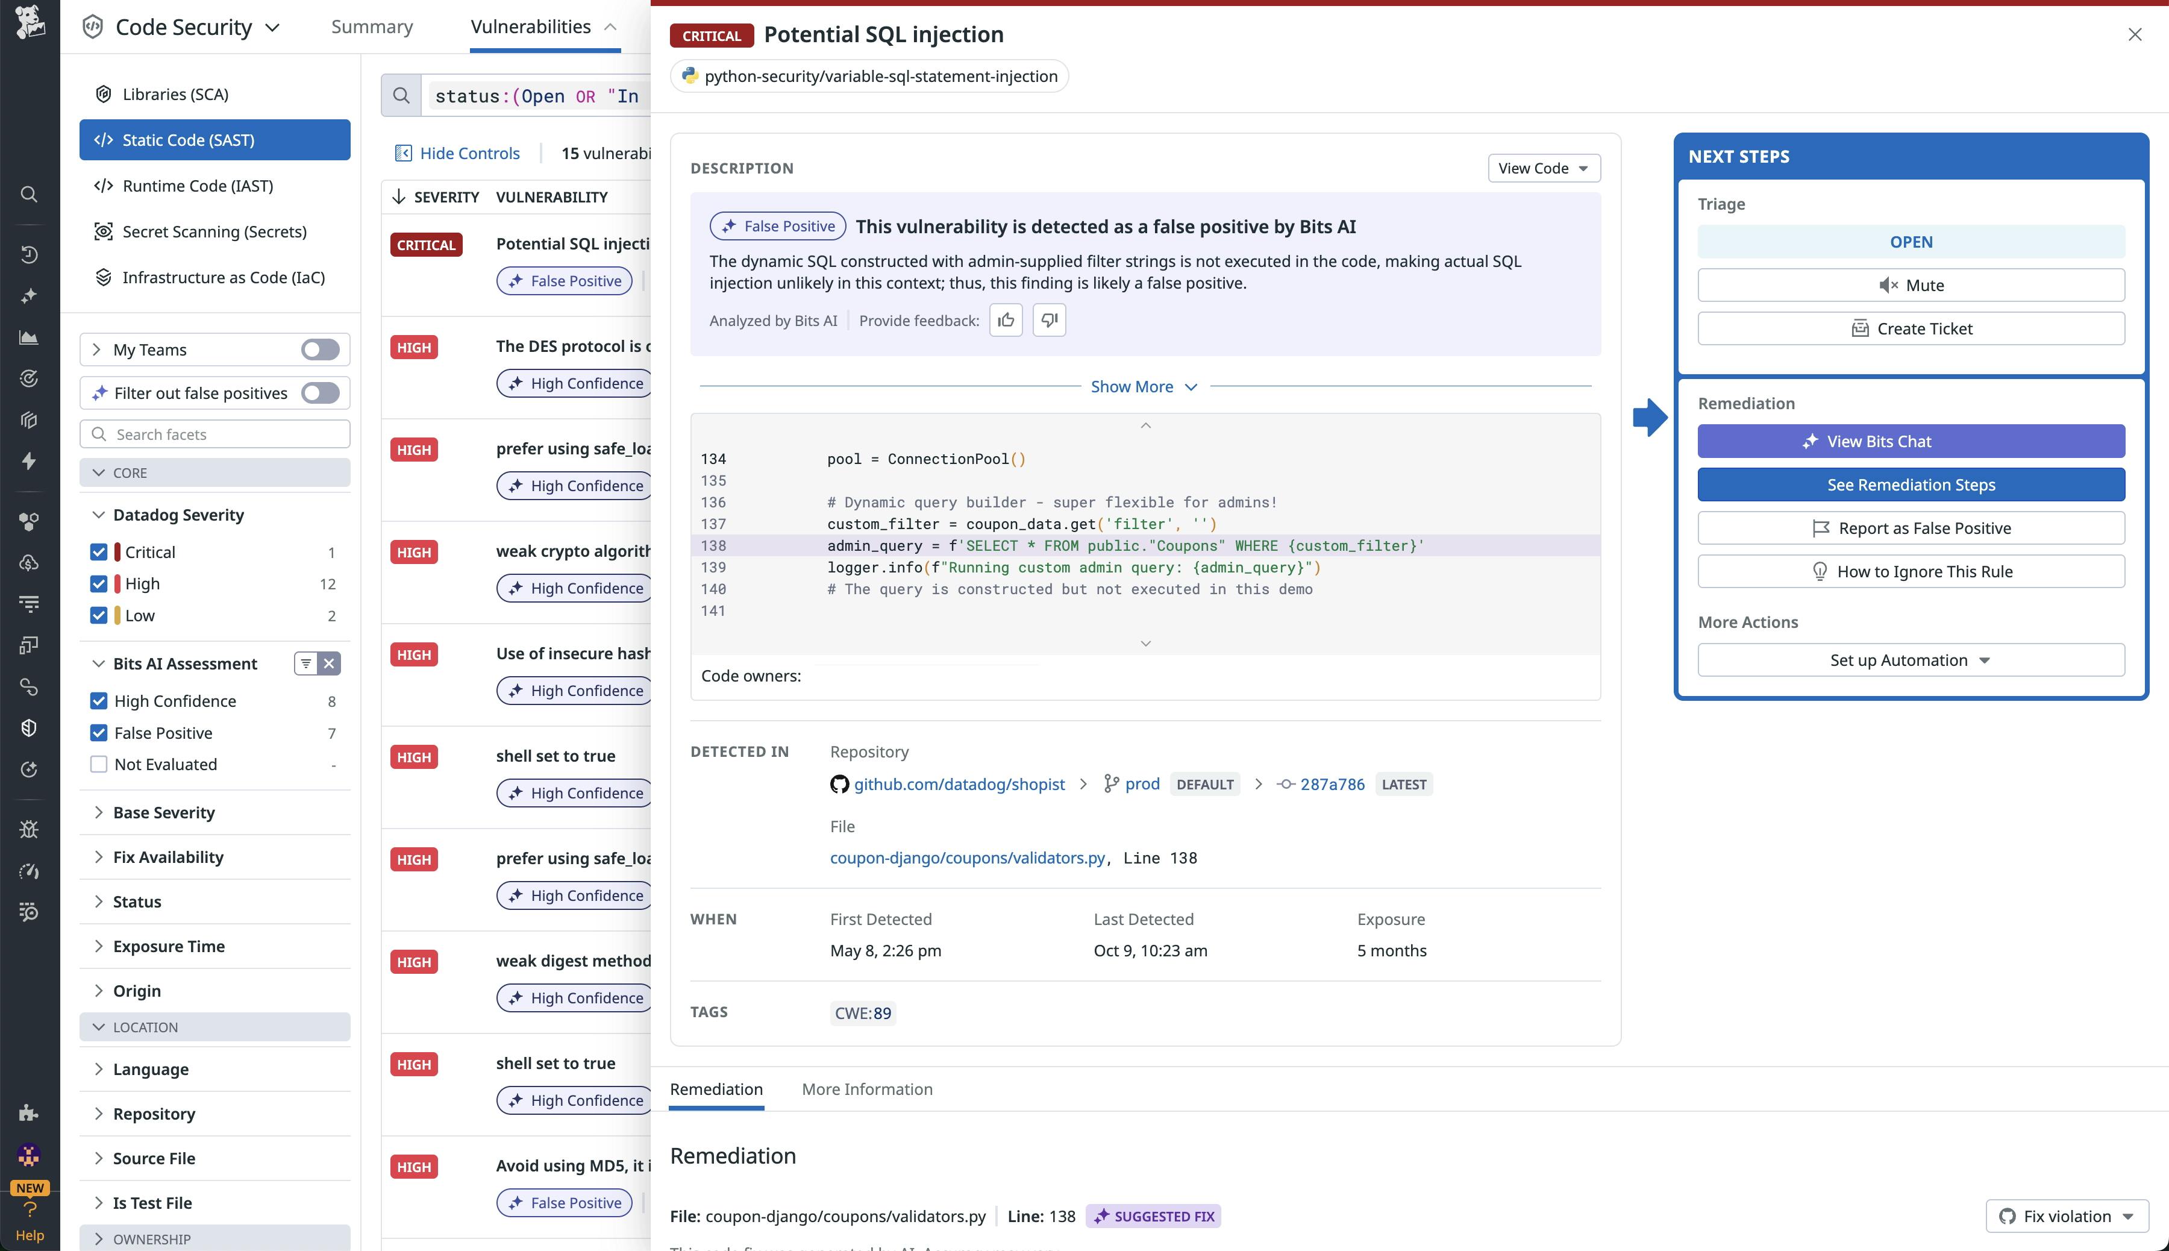The width and height of the screenshot is (2169, 1251).
Task: Switch to the Summary tab
Action: pos(372,27)
